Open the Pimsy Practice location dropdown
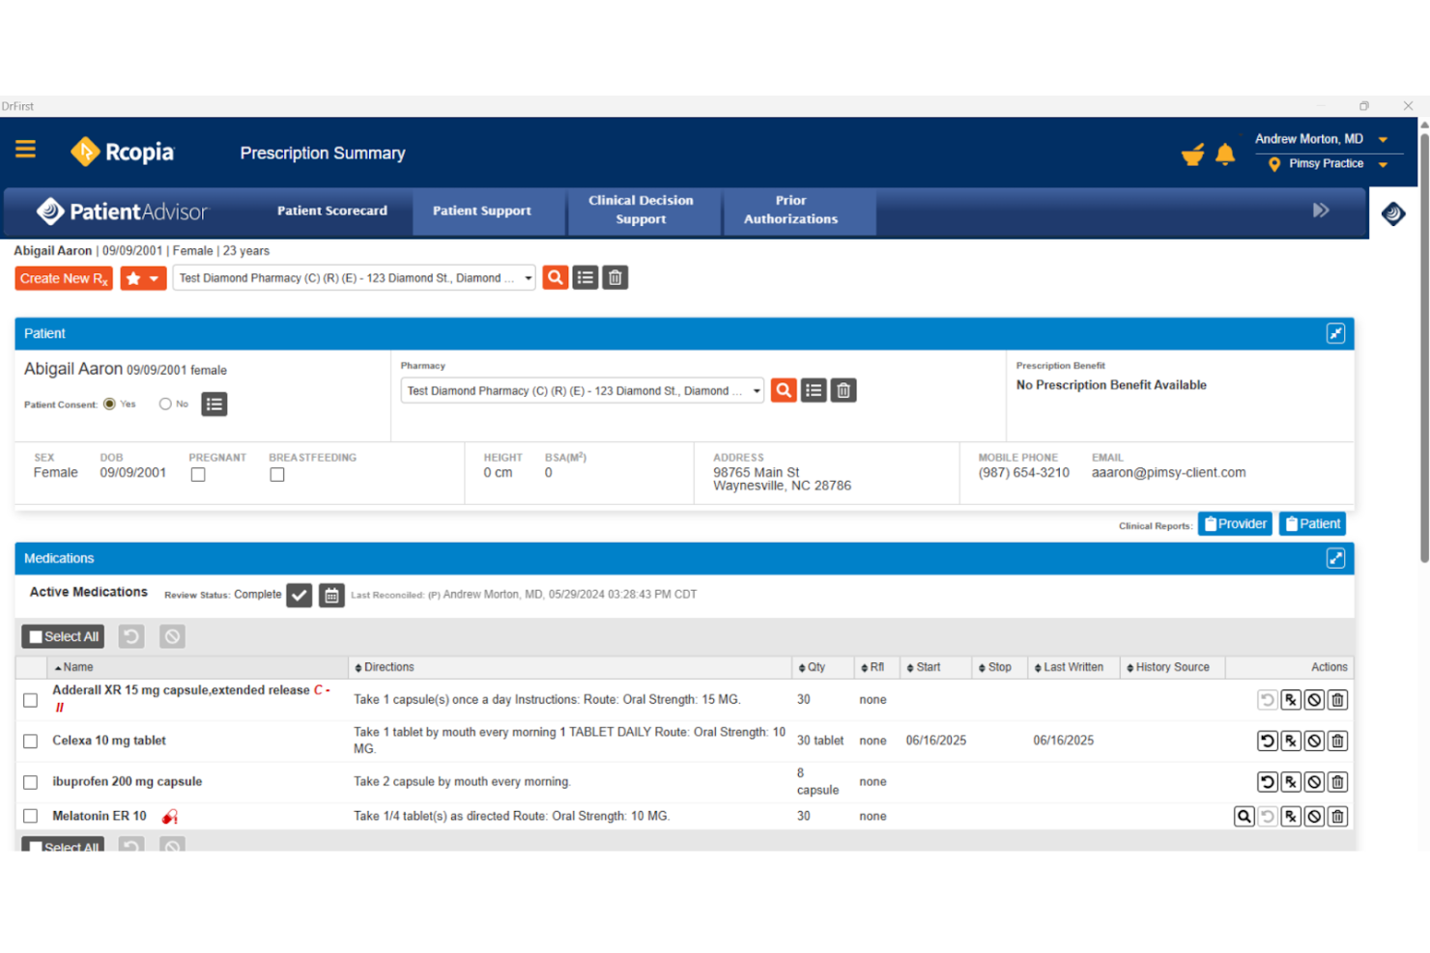The height and width of the screenshot is (953, 1430). pyautogui.click(x=1383, y=164)
